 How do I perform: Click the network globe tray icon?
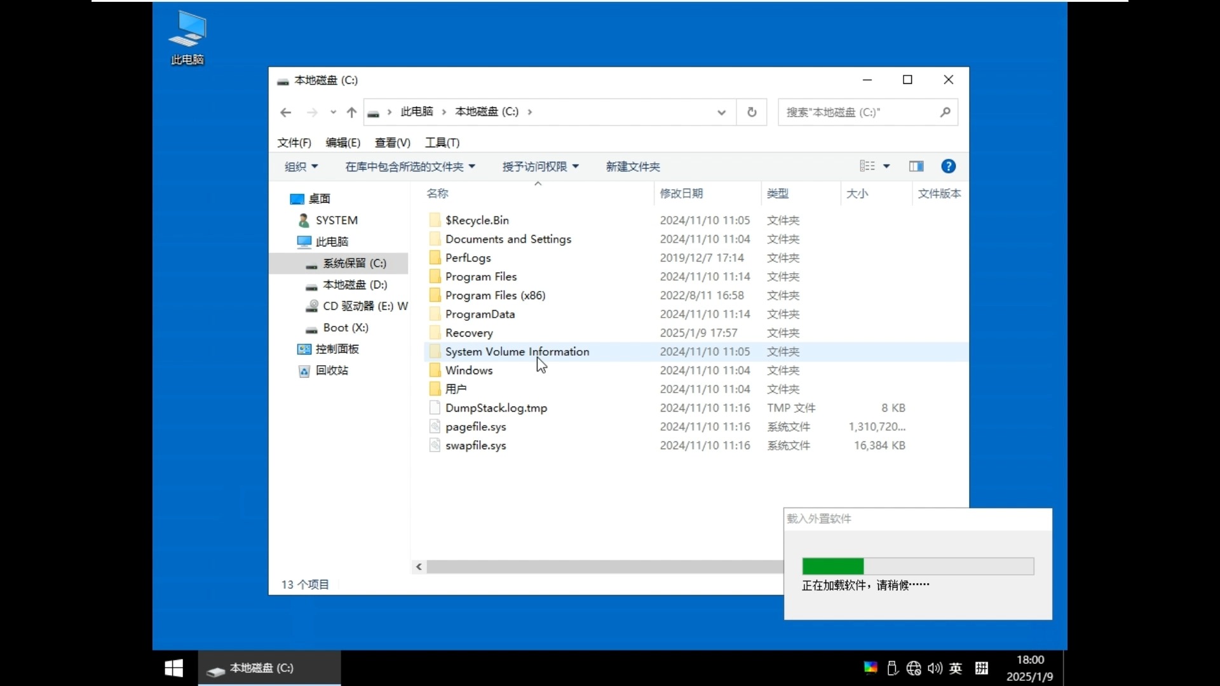pos(914,668)
